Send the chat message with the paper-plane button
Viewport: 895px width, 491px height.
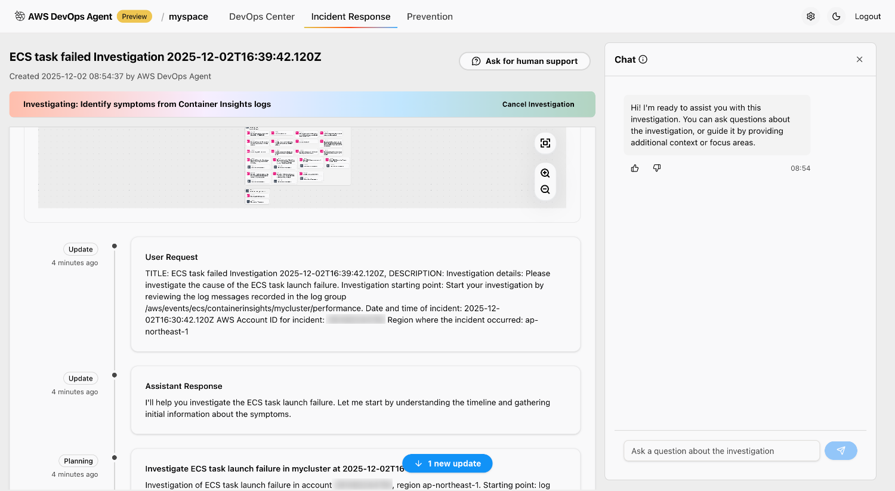(841, 451)
